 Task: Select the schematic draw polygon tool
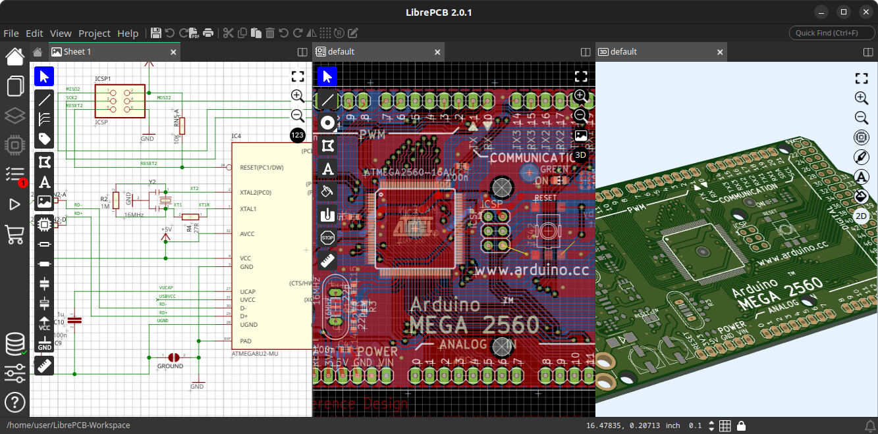point(44,162)
